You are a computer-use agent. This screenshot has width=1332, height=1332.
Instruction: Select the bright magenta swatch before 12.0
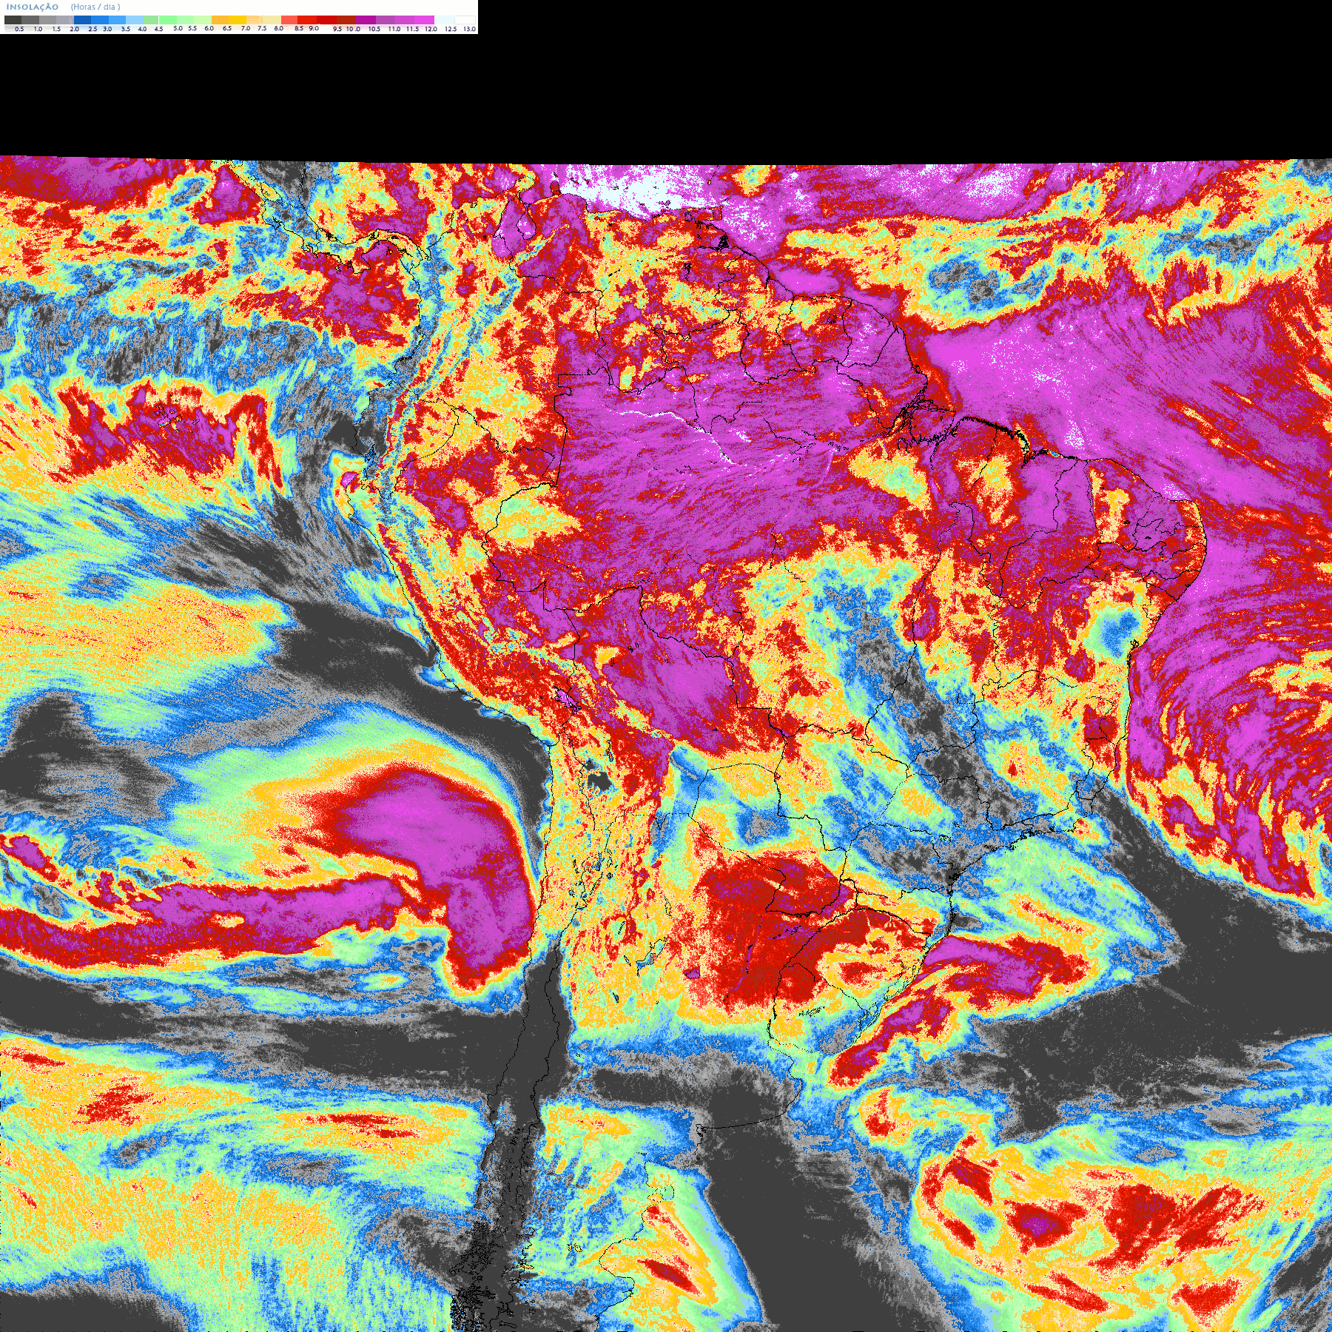(424, 20)
